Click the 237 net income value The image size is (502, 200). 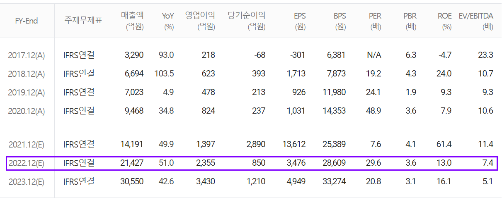click(259, 111)
